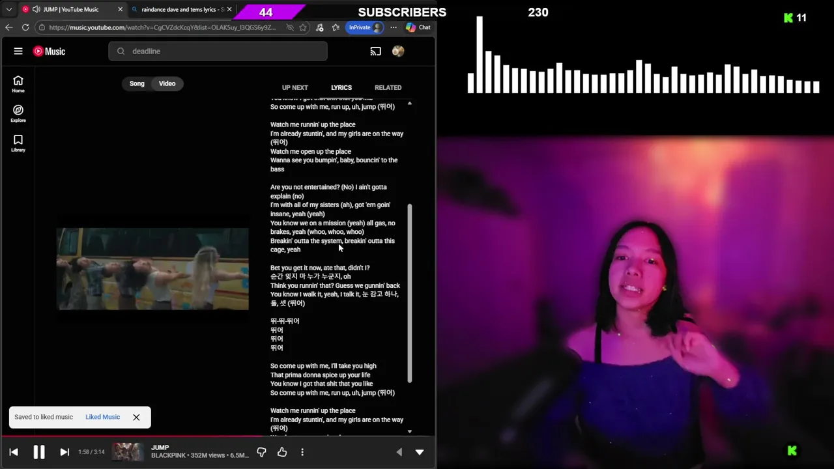Switch to Video mode
Screen dimensions: 834x469
tap(167, 83)
